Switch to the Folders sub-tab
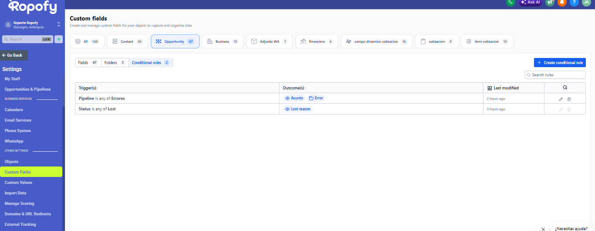This screenshot has height=231, width=595. pyautogui.click(x=115, y=63)
